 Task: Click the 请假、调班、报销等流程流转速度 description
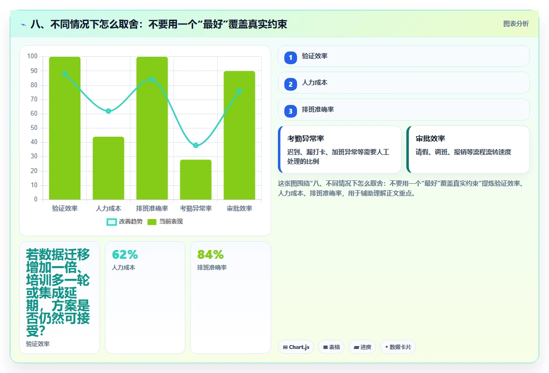[x=463, y=152]
